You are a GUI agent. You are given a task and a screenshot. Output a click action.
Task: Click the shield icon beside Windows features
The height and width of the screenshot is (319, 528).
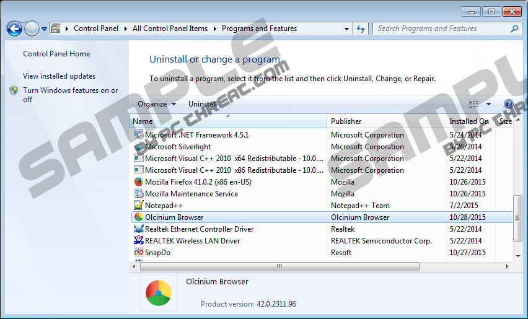click(x=14, y=90)
